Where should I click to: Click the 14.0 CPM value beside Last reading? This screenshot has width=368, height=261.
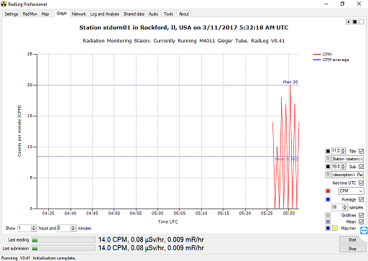point(151,239)
